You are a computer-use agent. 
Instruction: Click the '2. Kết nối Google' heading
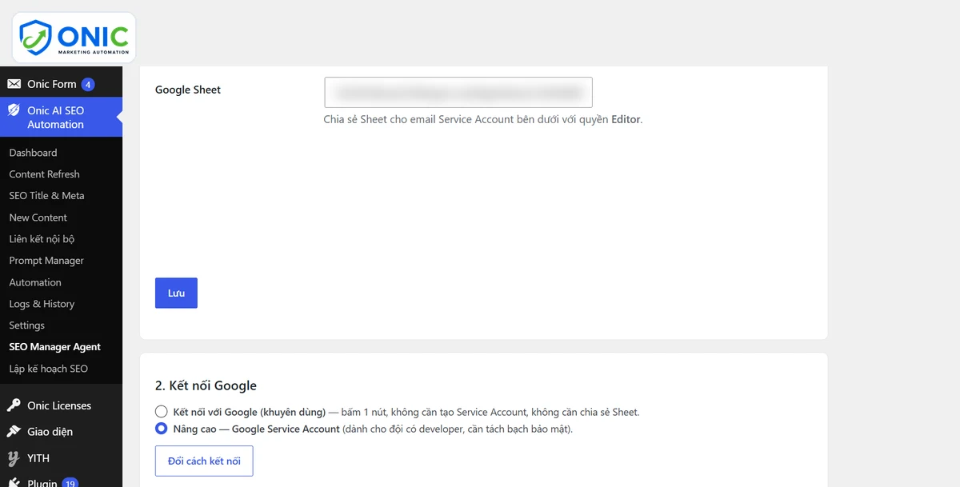click(206, 385)
